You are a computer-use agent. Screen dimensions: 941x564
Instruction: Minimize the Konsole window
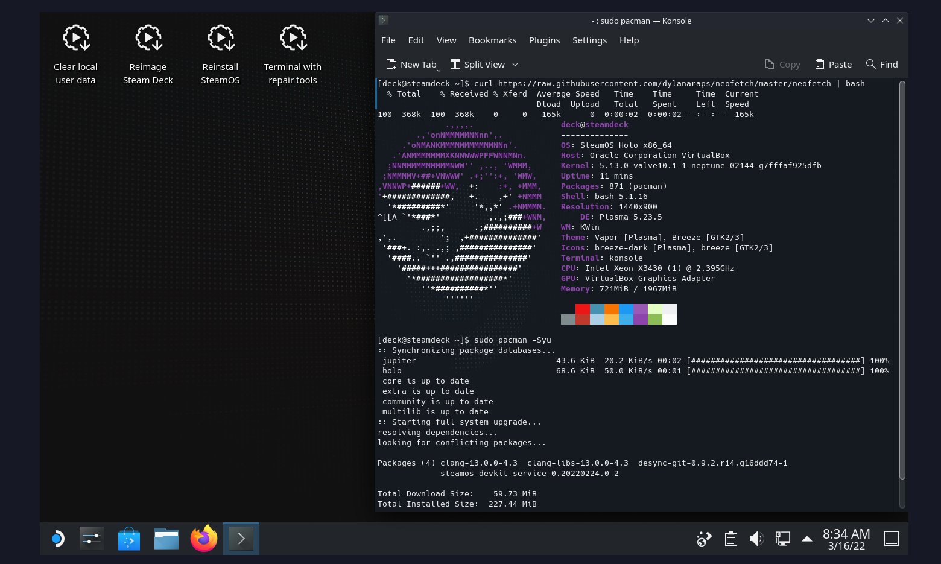point(871,21)
